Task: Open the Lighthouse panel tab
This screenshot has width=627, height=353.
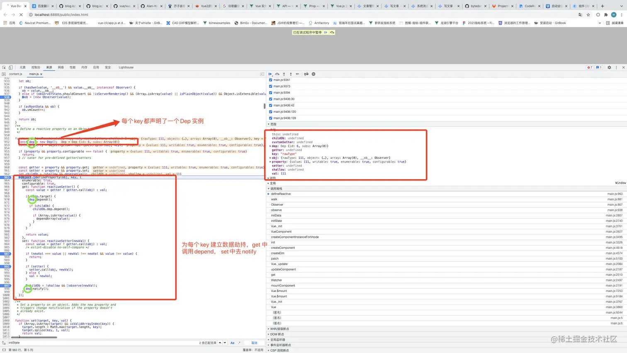Action: (x=126, y=67)
